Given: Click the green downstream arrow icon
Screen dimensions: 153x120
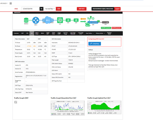Looking at the screenshot, I should click(83, 21).
